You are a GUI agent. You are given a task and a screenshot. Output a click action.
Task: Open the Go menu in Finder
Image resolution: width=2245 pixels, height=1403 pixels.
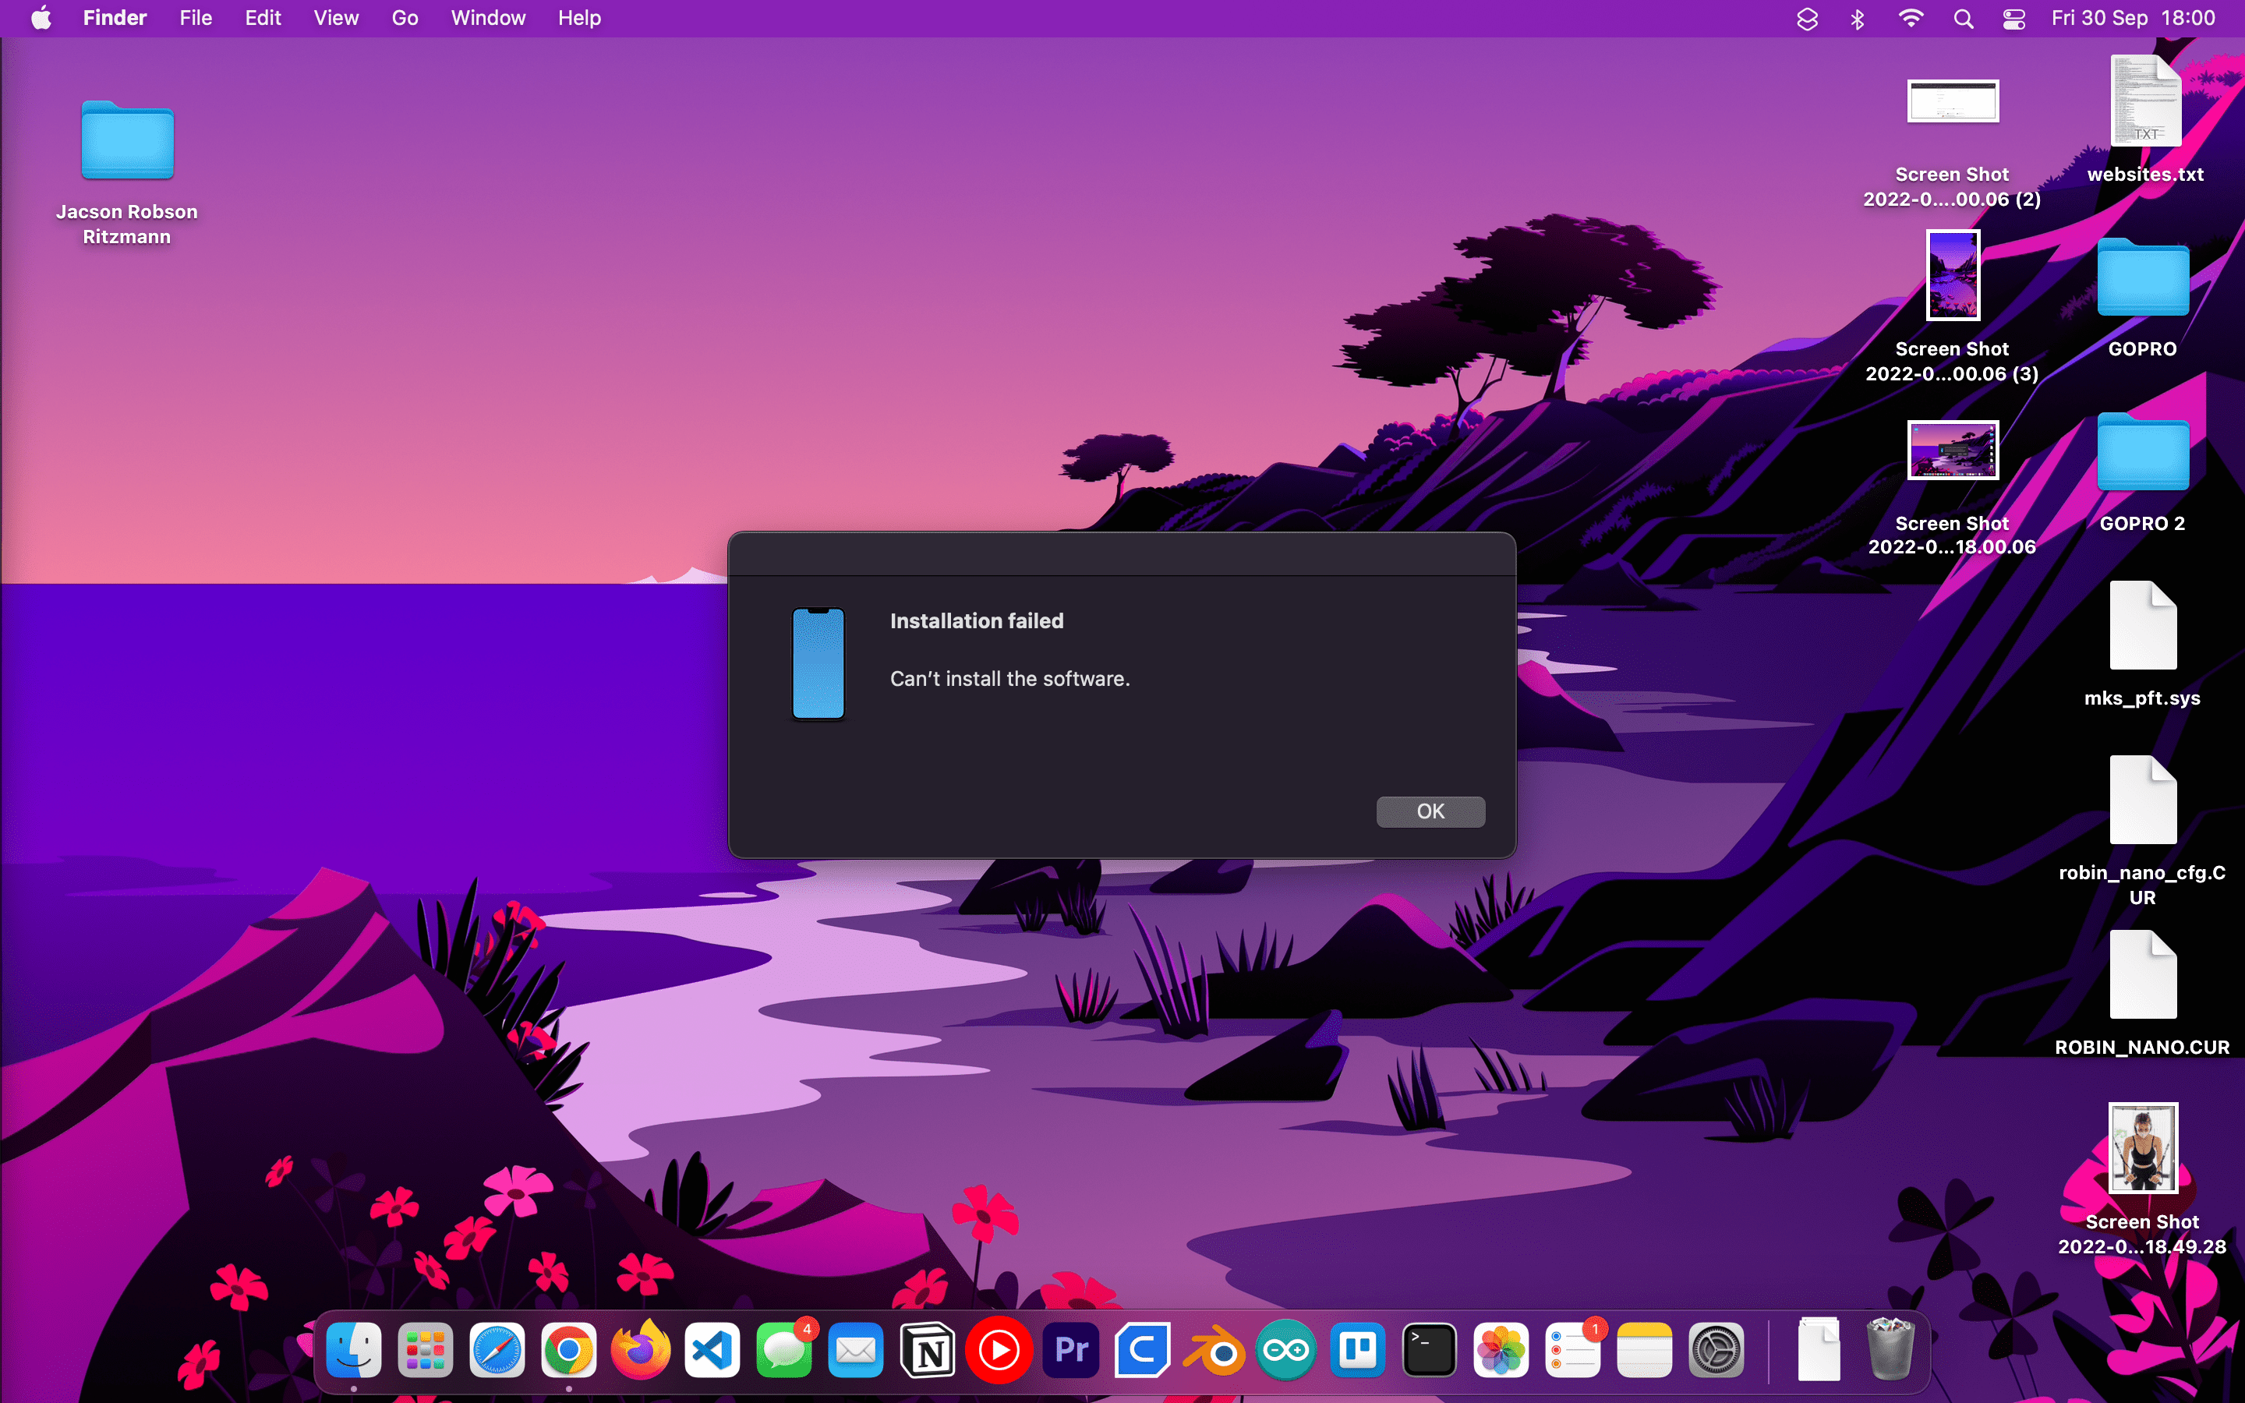[x=405, y=18]
